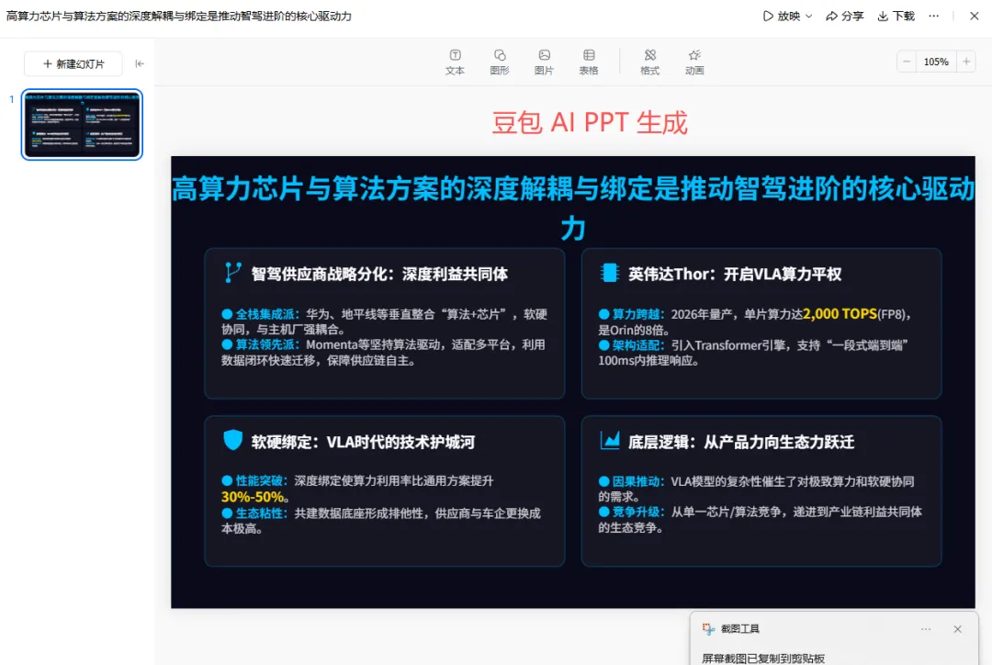Click the branch icon beside 智驾供应商战略分化
992x665 pixels.
click(232, 273)
